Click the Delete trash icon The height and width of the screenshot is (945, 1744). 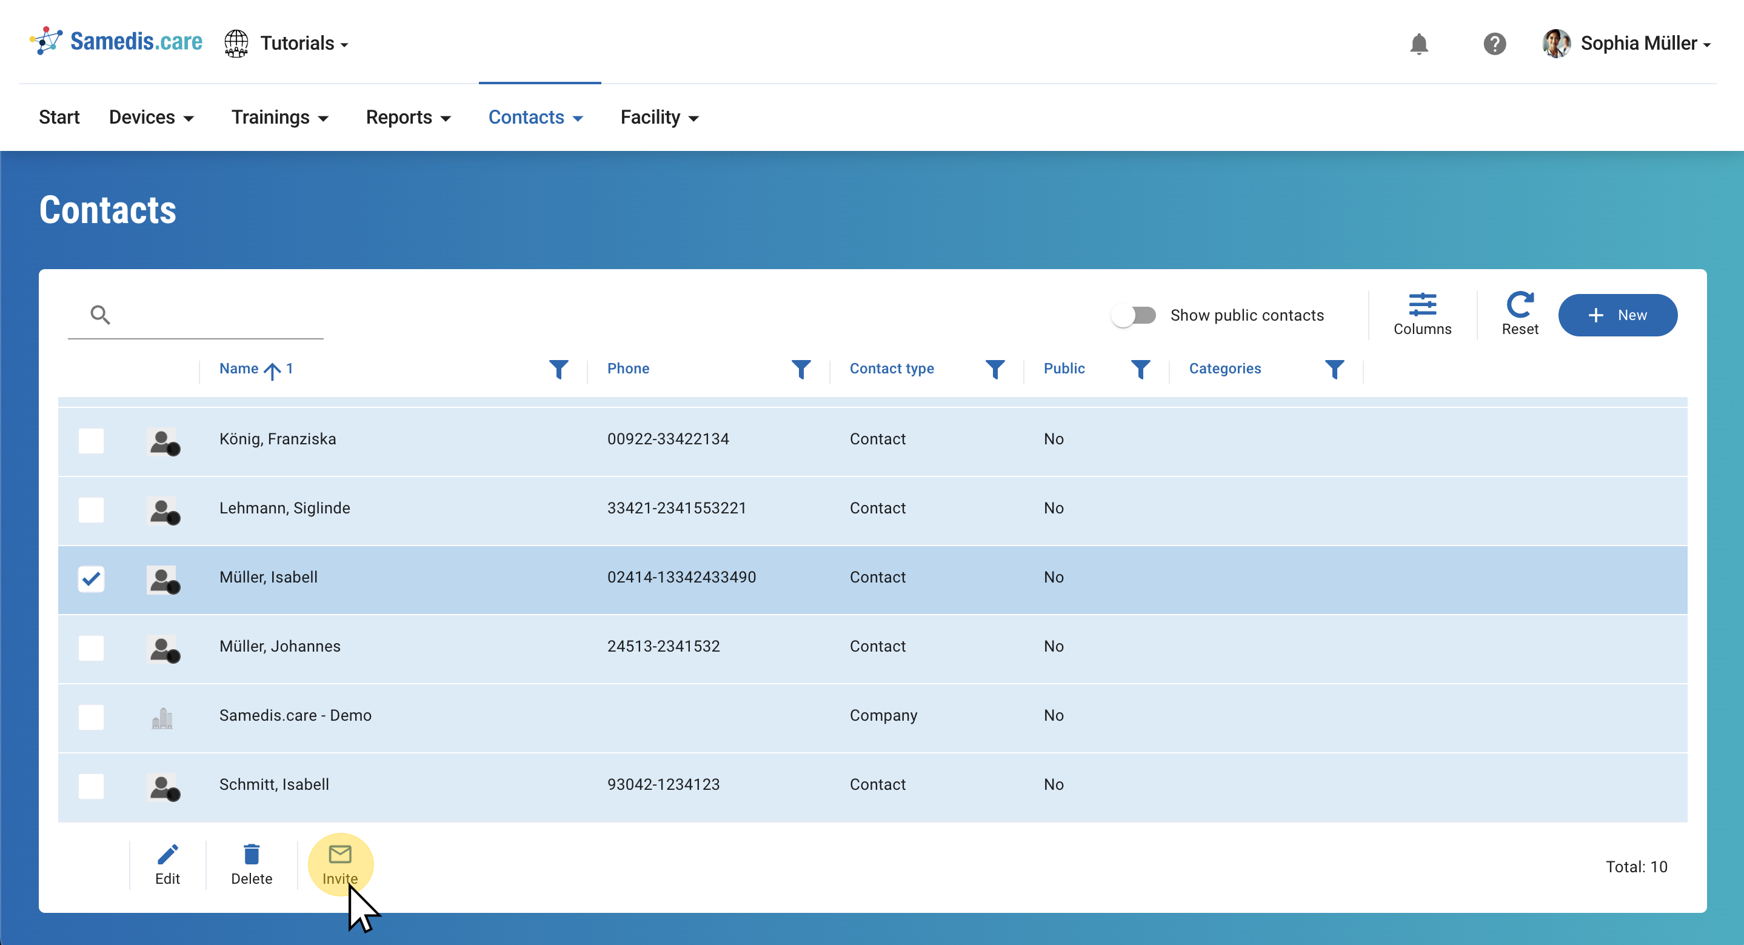tap(251, 854)
